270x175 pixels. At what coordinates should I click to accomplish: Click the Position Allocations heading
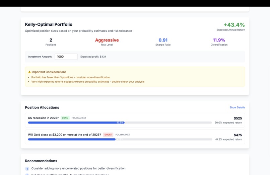click(42, 107)
